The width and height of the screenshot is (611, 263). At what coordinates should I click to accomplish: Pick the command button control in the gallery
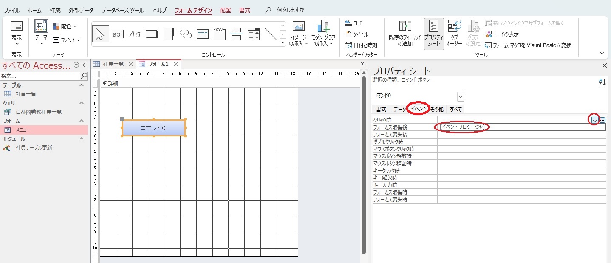click(152, 34)
